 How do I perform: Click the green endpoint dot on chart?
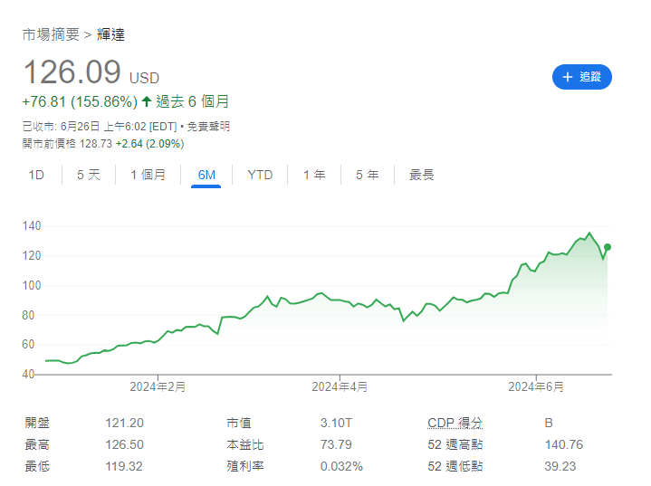coord(608,246)
